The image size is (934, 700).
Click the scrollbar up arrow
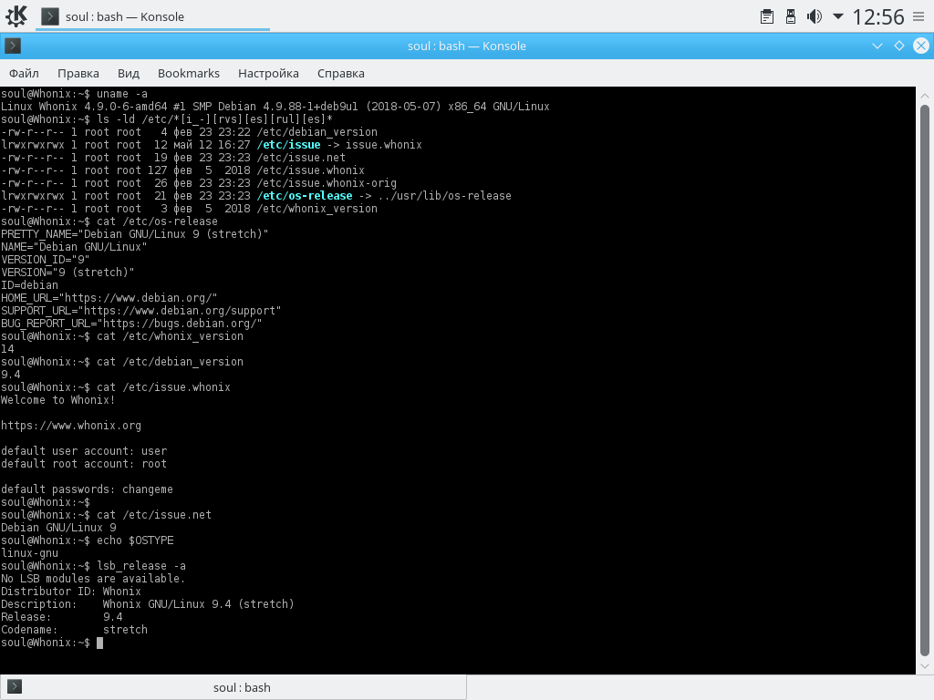tap(925, 95)
